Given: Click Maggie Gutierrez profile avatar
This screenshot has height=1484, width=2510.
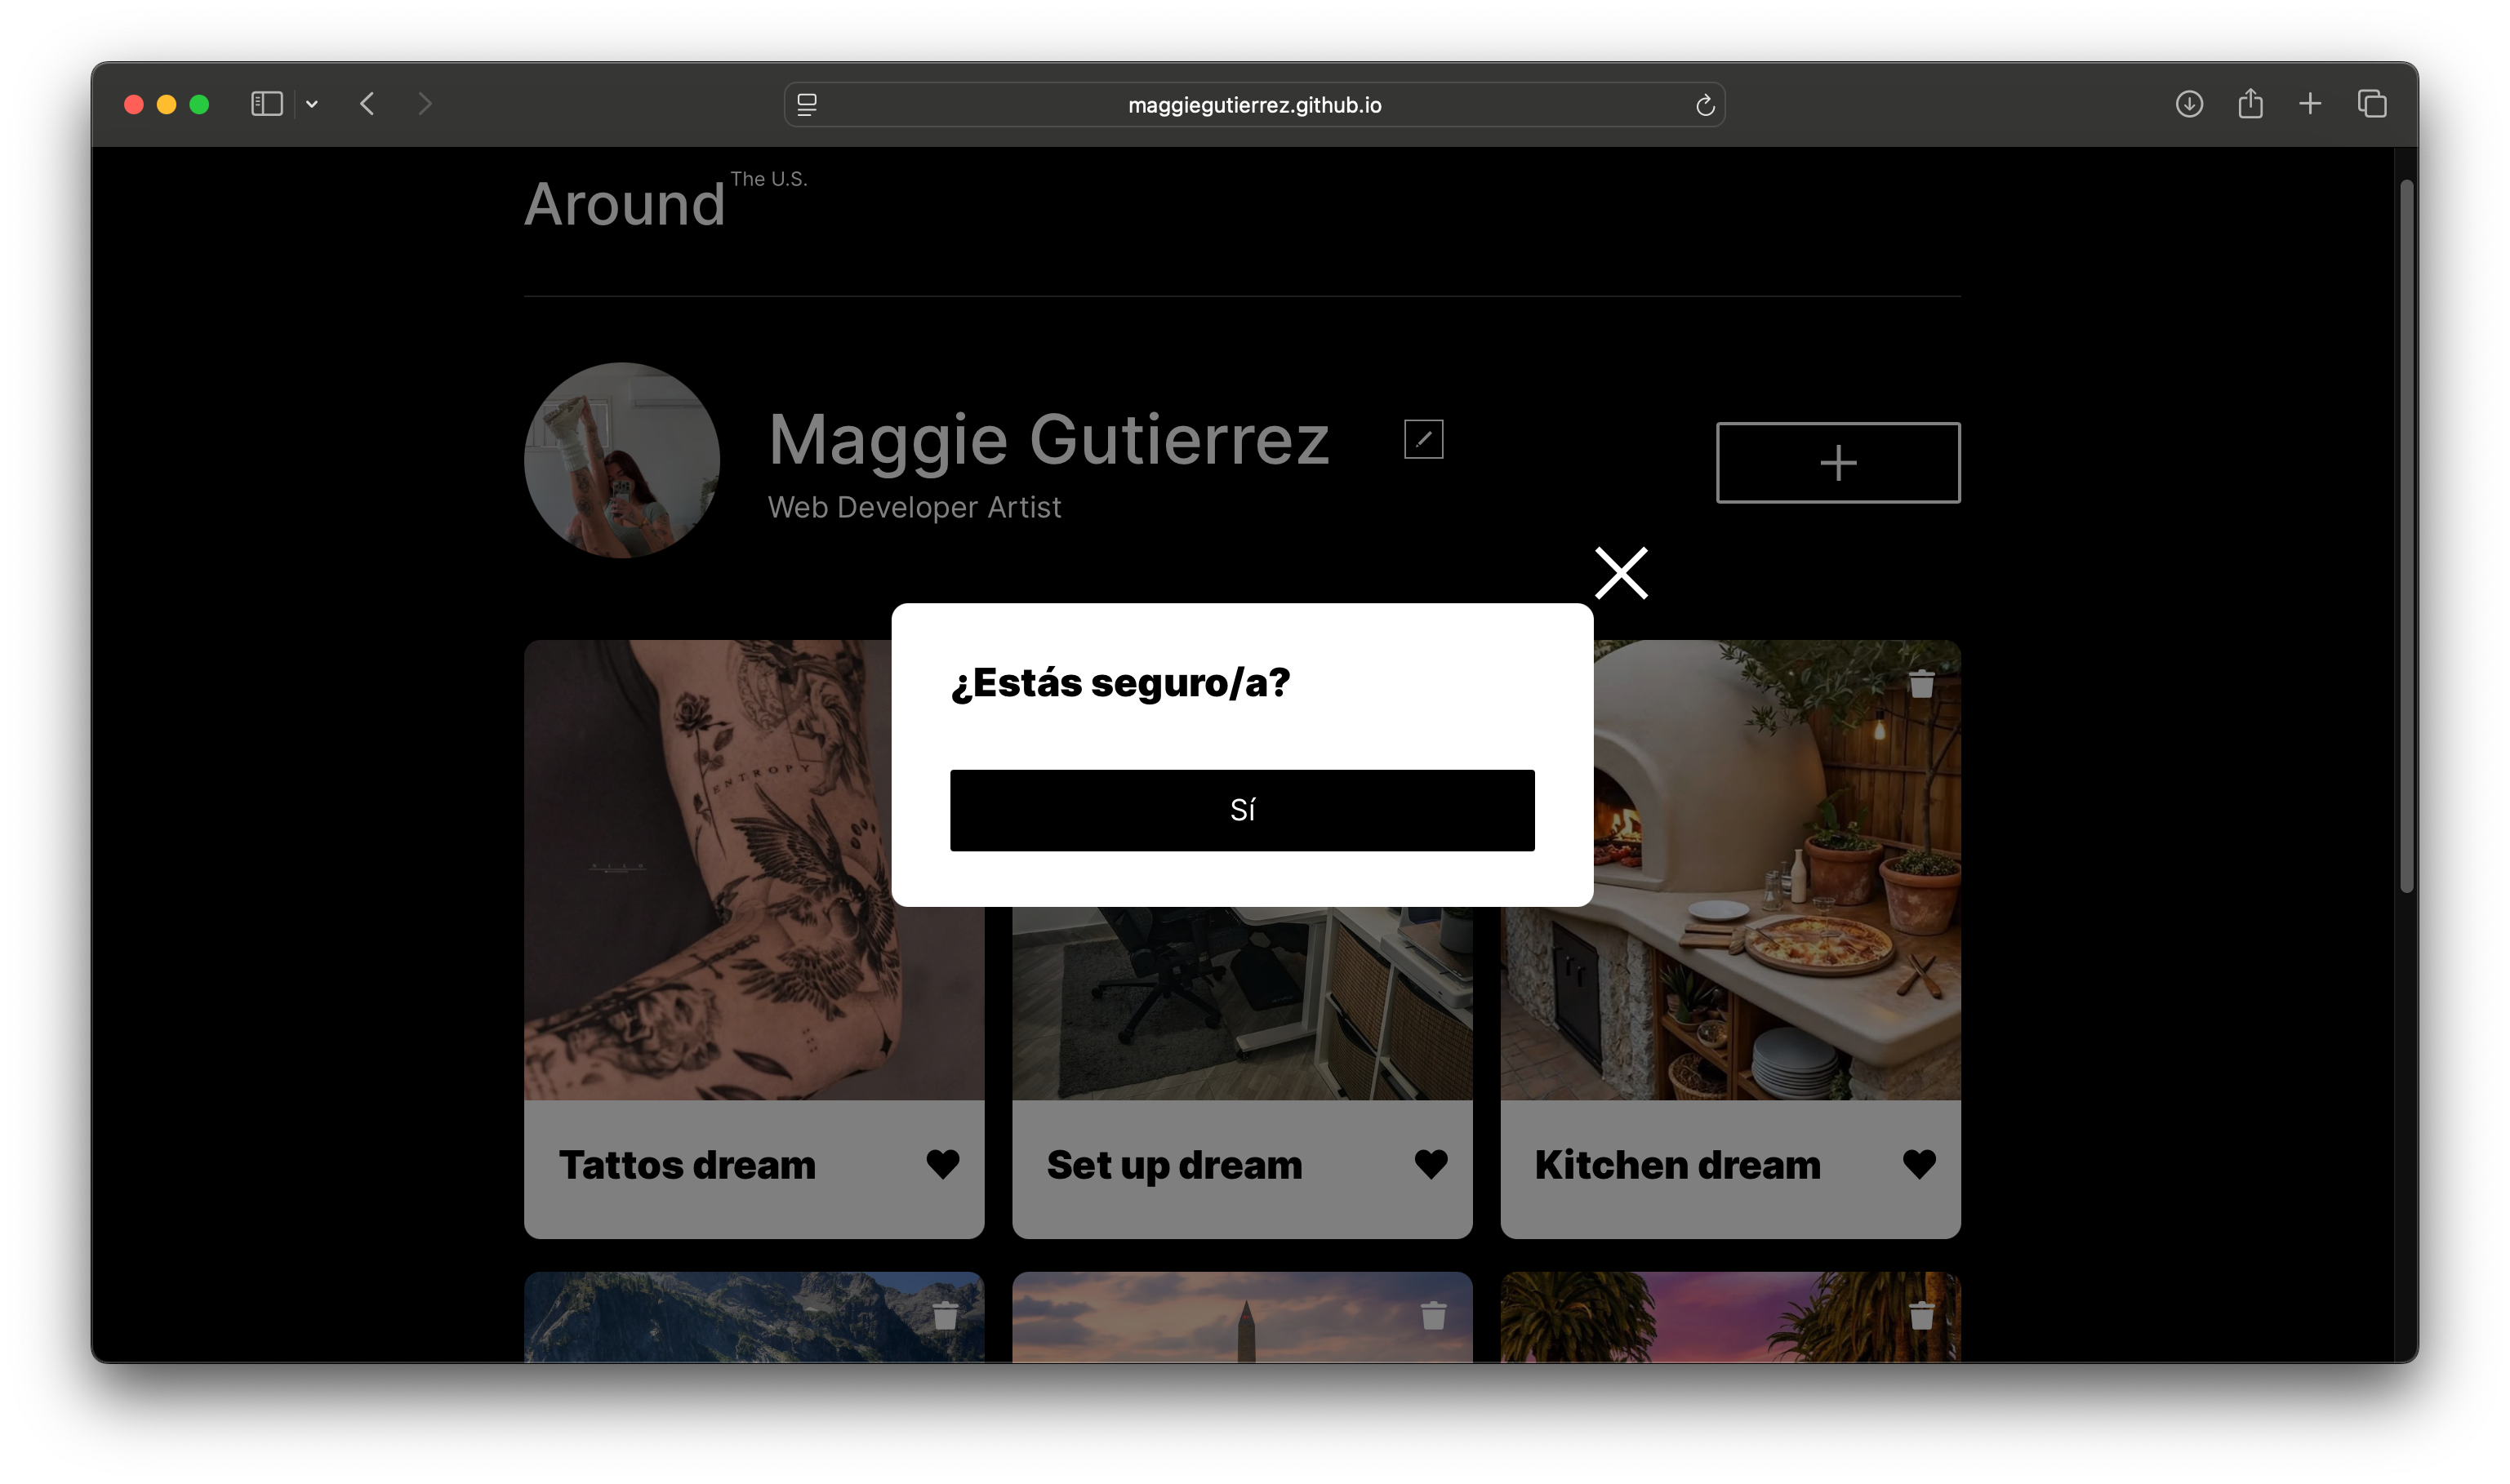Looking at the screenshot, I should pos(621,460).
